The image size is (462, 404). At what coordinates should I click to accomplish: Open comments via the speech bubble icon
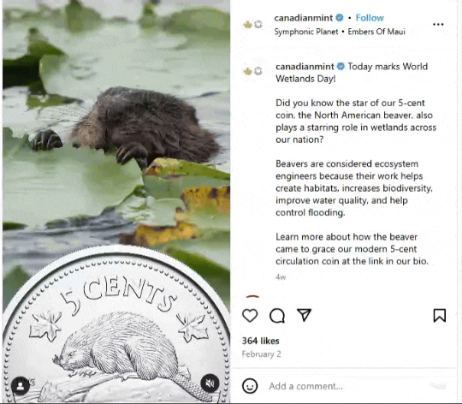click(277, 315)
